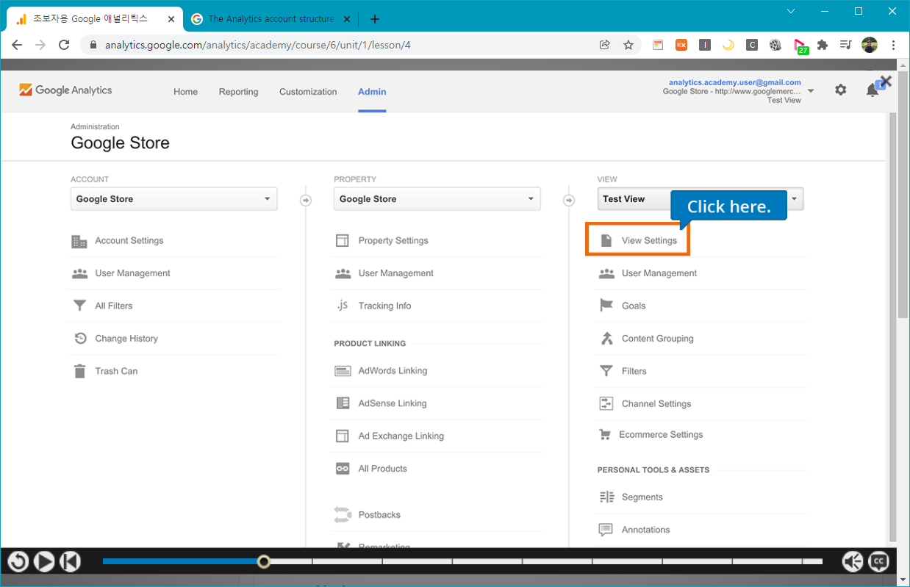Click the View Filters funnel icon
Screen dimensions: 910x587
pyautogui.click(x=606, y=371)
